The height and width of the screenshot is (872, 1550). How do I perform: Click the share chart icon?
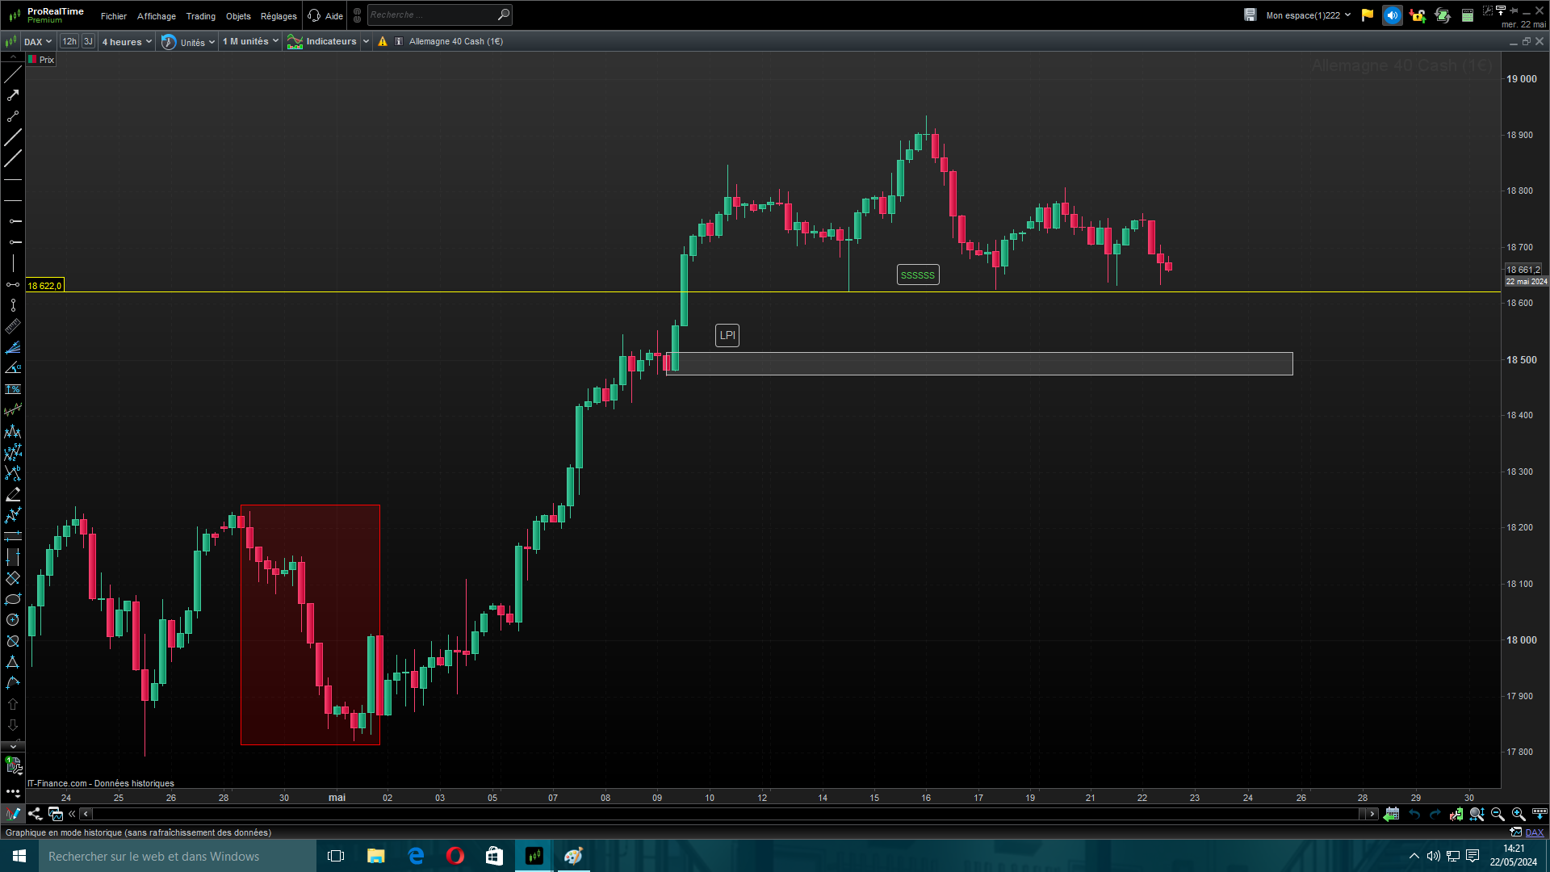35,814
